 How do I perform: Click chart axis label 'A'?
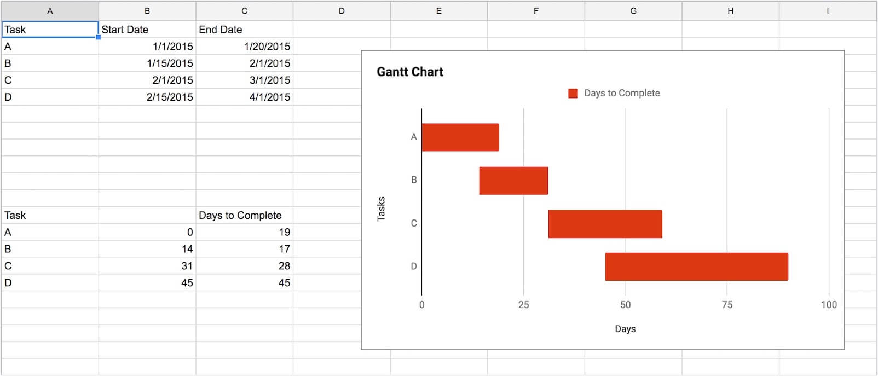(x=414, y=137)
